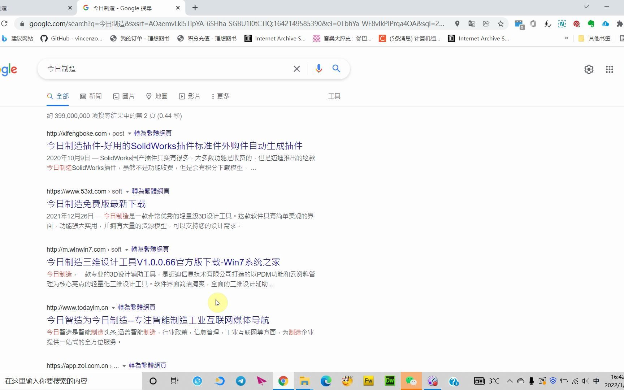Viewport: 624px width, 390px height.
Task: Expand the app.zol.com.cn result options arrow
Action: pos(124,366)
